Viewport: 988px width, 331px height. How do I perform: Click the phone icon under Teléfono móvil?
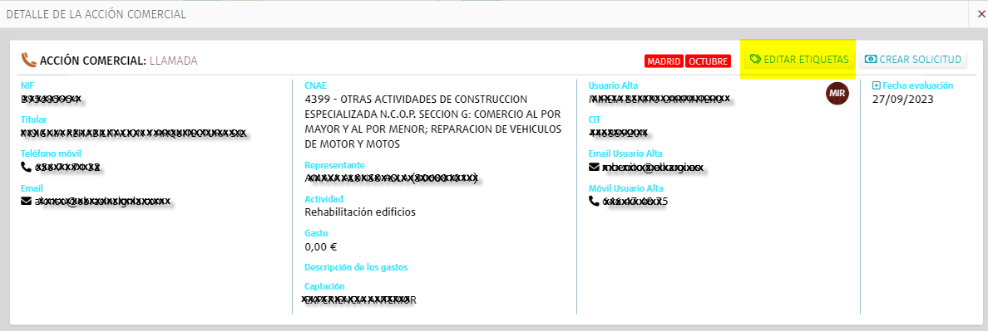[x=26, y=167]
